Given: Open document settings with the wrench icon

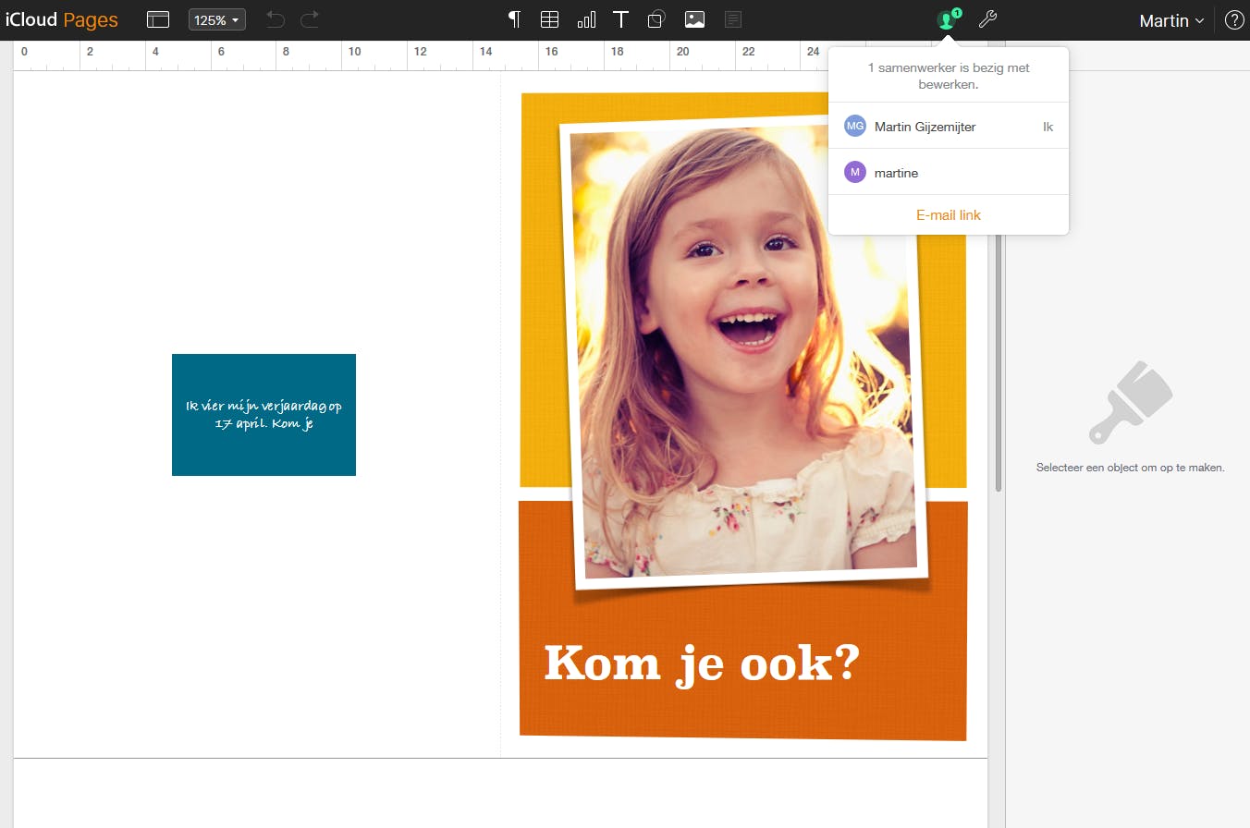Looking at the screenshot, I should (987, 18).
